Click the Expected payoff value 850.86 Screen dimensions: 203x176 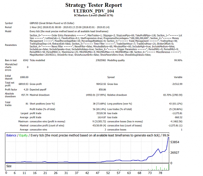tap(102, 89)
